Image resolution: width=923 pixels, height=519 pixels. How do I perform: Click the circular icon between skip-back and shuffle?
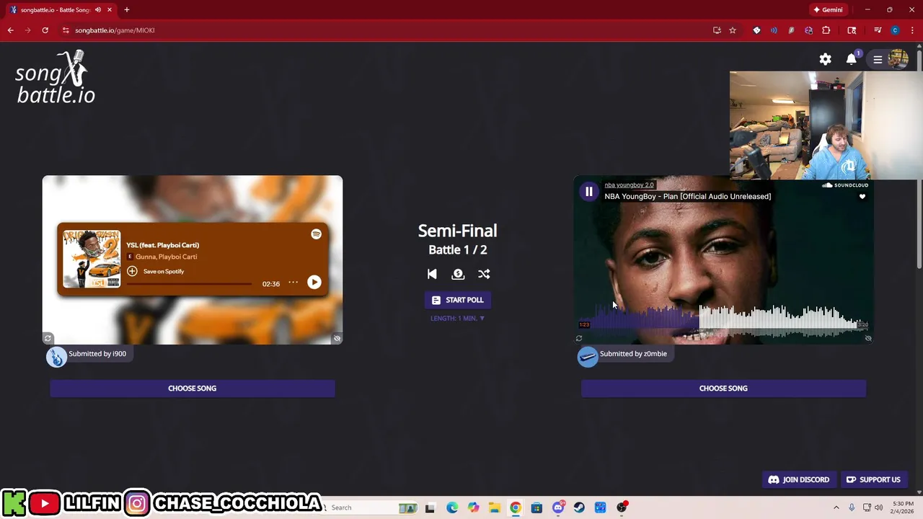458,274
